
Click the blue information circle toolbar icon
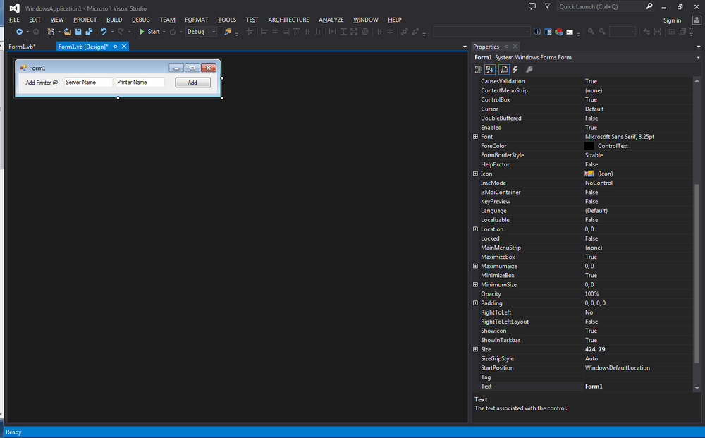coord(537,32)
